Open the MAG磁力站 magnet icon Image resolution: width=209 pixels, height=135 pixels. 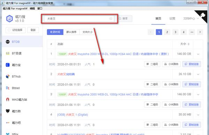(x=8, y=100)
